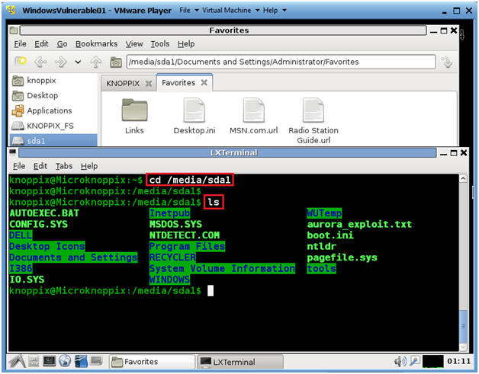Click the go/jump icon right of path bar

point(447,62)
